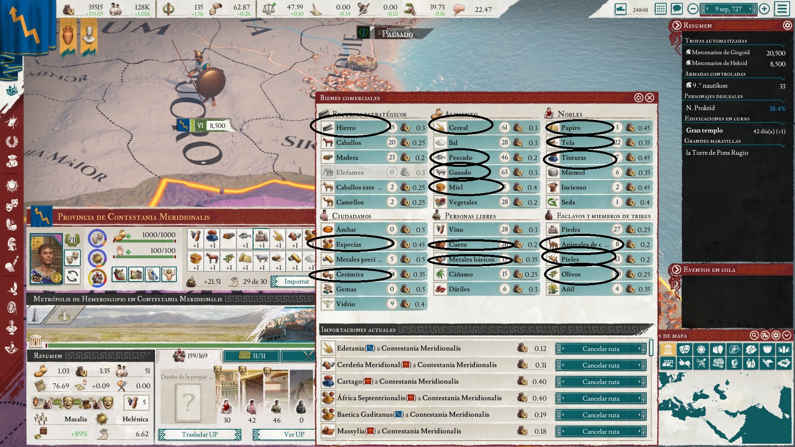The image size is (795, 447).
Task: Click the map search magnifier icon
Action: (754, 335)
